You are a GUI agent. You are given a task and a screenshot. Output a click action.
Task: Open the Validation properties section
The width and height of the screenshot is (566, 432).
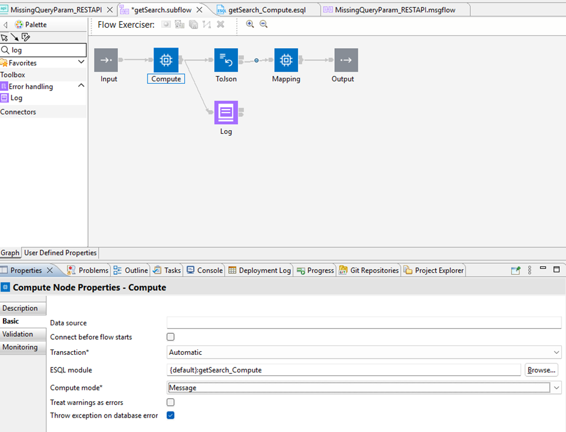[18, 334]
